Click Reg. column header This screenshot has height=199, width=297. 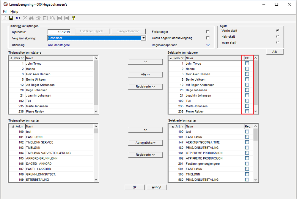click(248, 126)
